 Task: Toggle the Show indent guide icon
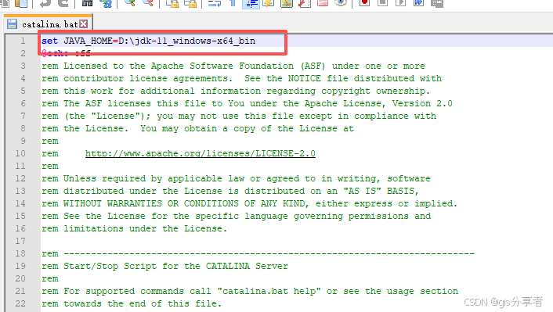pyautogui.click(x=251, y=4)
